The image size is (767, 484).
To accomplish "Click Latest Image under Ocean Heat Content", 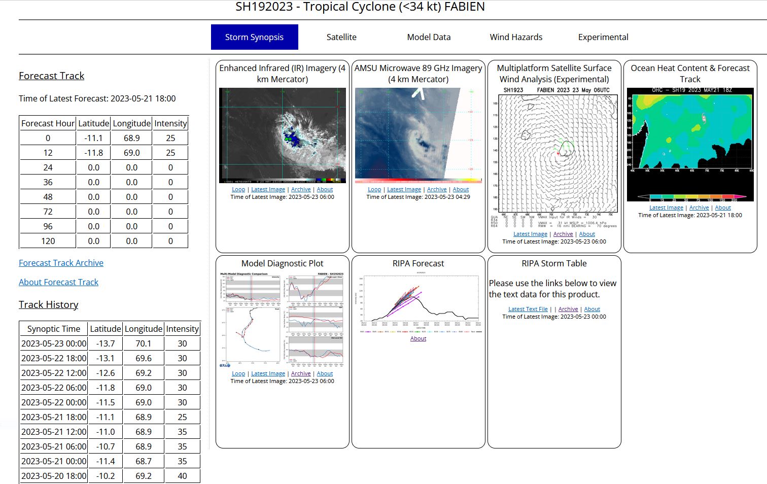I will [x=666, y=208].
